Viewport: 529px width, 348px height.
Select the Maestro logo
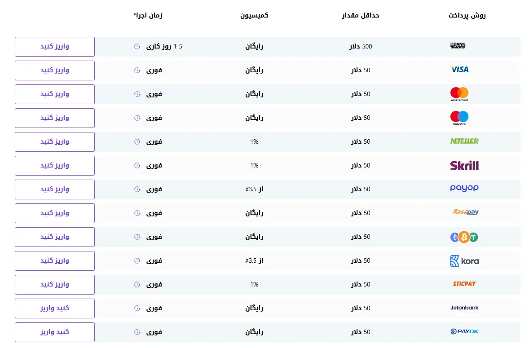459,118
